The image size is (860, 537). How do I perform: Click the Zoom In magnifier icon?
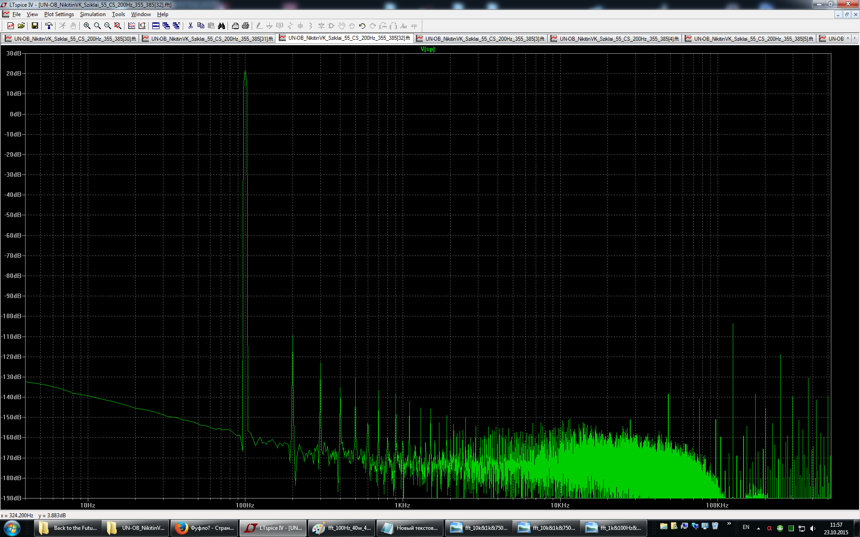pyautogui.click(x=87, y=26)
